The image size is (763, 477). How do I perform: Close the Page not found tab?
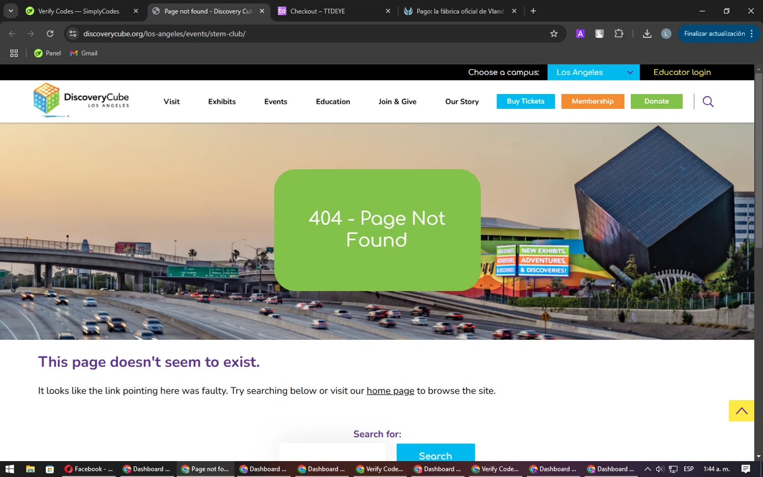(262, 11)
